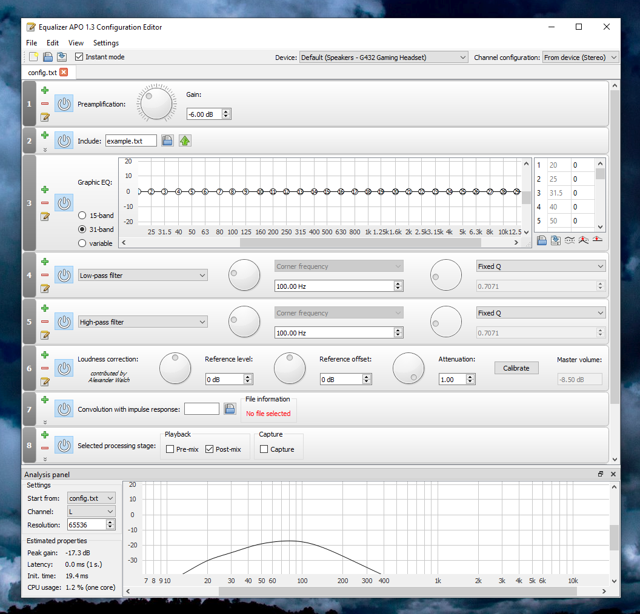This screenshot has height=614, width=640.
Task: Click red minus icon in Graphic EQ row
Action: tap(45, 203)
